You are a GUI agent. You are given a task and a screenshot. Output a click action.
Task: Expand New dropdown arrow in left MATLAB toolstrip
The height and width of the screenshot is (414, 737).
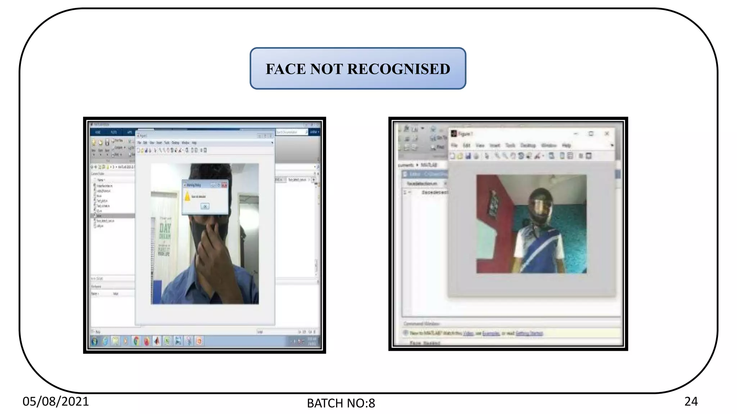click(x=94, y=155)
